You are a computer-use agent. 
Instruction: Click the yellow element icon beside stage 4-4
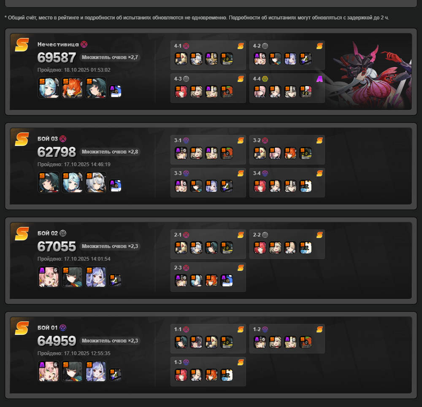click(265, 79)
